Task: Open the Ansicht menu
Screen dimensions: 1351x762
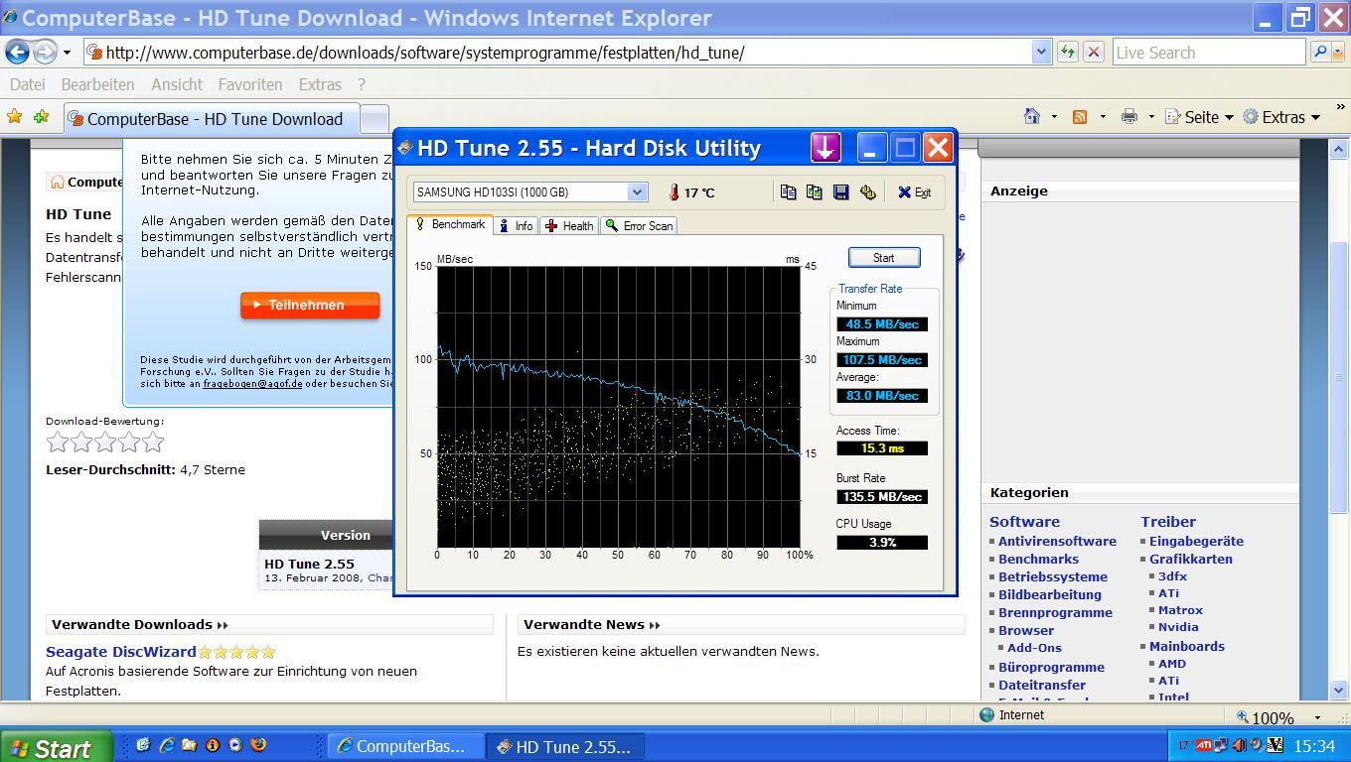Action: tap(177, 85)
